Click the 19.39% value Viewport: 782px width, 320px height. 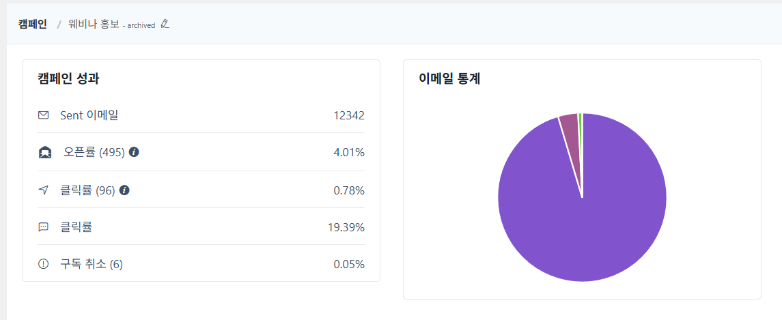coord(346,227)
